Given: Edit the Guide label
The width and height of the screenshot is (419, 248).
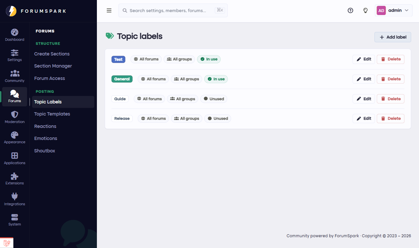Looking at the screenshot, I should [x=364, y=99].
